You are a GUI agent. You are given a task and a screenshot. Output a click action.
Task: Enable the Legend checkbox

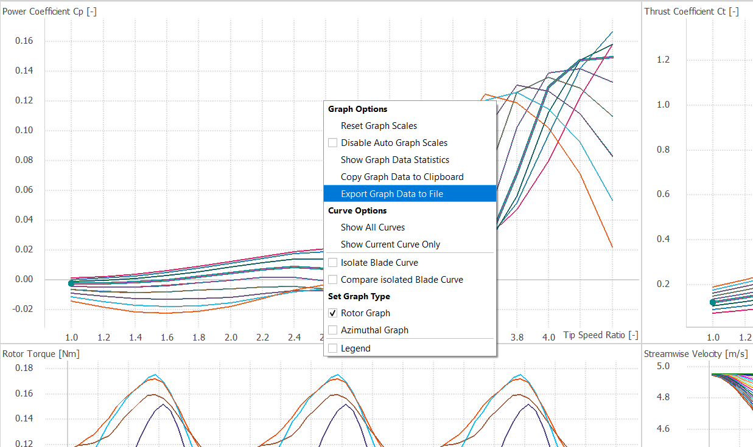click(x=332, y=348)
